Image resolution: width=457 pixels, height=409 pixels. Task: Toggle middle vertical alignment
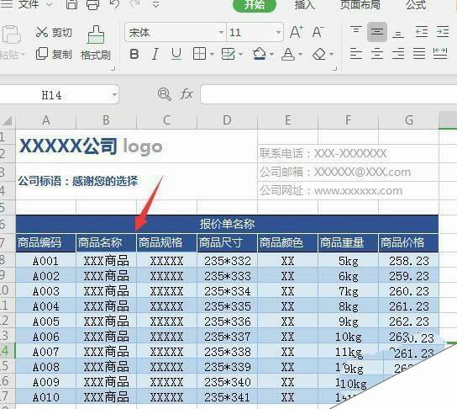click(377, 31)
